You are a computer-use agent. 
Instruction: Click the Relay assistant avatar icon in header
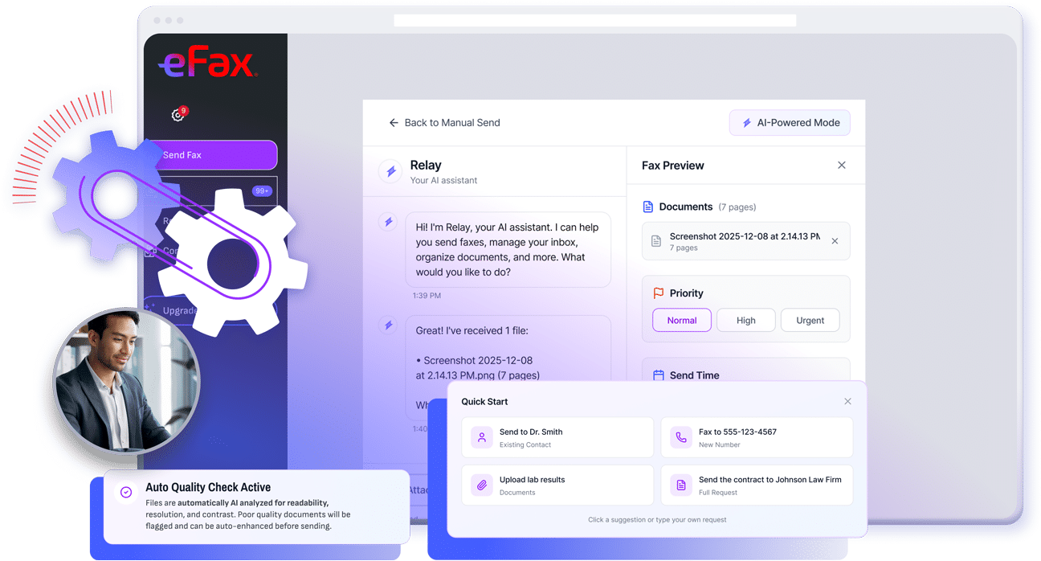(x=390, y=171)
